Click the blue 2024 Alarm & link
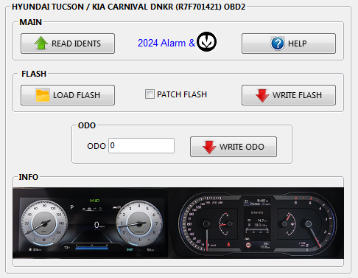Viewport: 358px width, 278px height. (166, 43)
